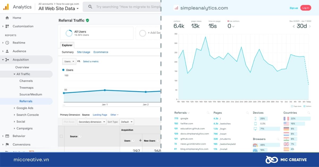
Task: Click the Conversions flag icon
Action: [x=7, y=144]
